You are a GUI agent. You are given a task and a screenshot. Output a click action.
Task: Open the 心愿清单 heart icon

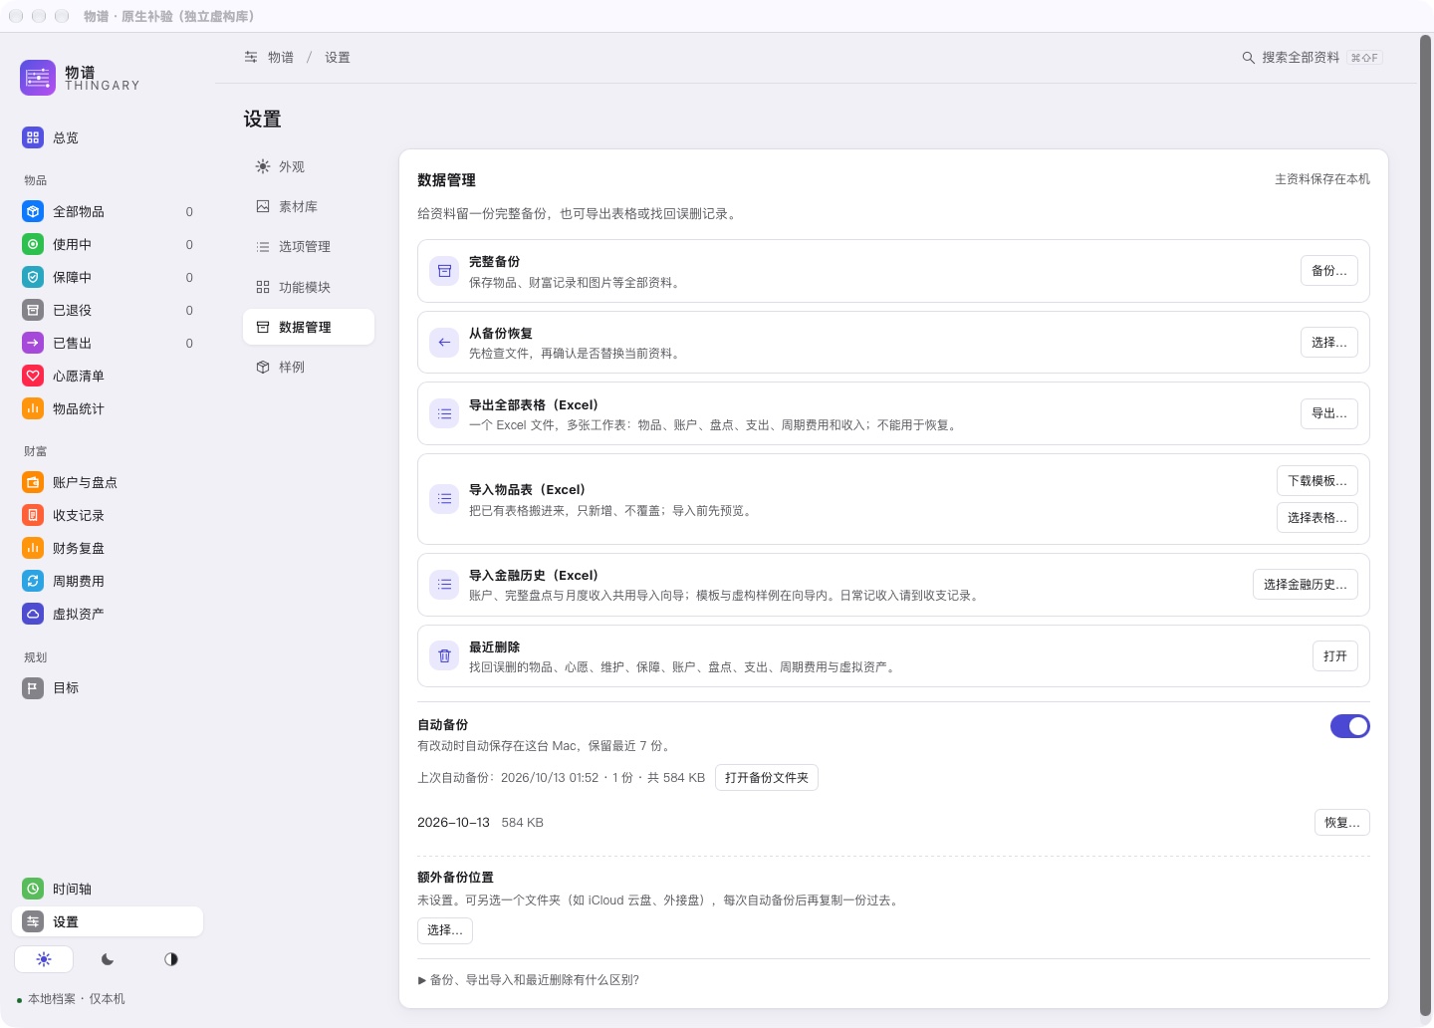(x=33, y=376)
